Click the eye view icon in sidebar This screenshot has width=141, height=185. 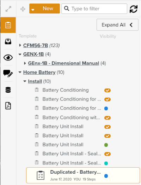(8, 58)
